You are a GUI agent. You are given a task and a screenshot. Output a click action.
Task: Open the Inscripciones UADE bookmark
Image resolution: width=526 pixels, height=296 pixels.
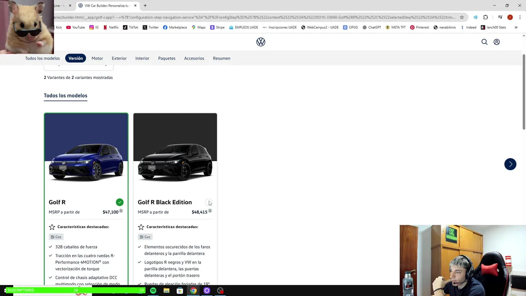click(x=279, y=28)
